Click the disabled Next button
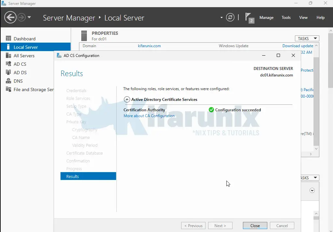The width and height of the screenshot is (333, 232). 220,225
